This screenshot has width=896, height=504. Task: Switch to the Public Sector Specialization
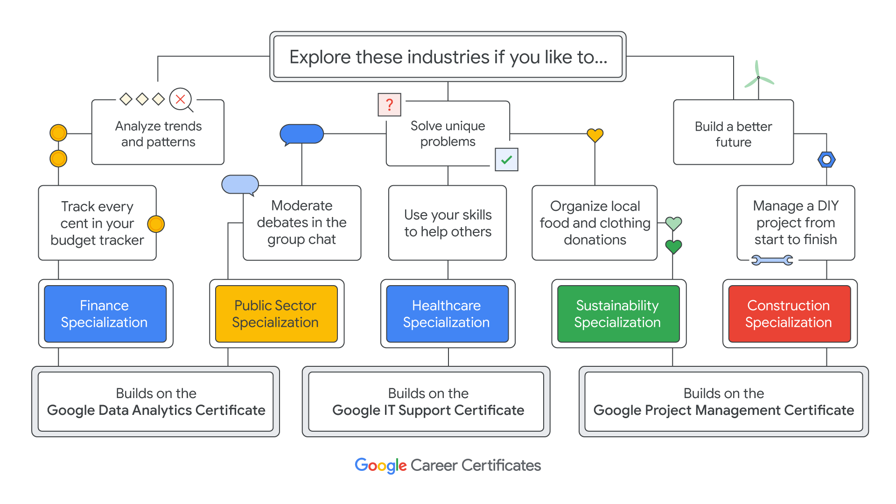pos(276,314)
